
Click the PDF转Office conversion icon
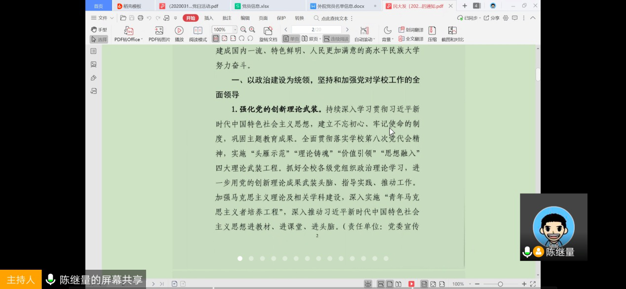128,31
